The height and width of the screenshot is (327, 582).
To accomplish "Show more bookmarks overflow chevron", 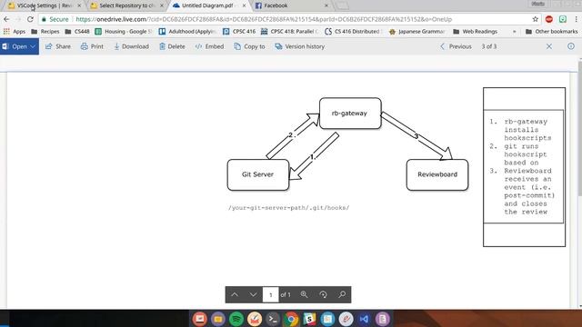I will tap(514, 32).
